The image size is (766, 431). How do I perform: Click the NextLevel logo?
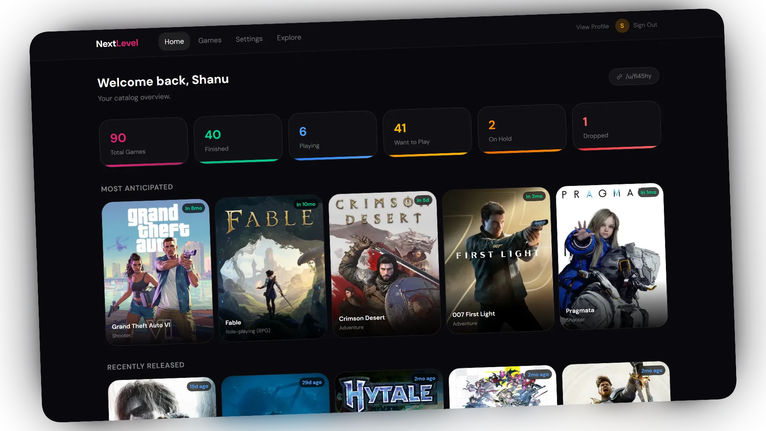tap(117, 43)
